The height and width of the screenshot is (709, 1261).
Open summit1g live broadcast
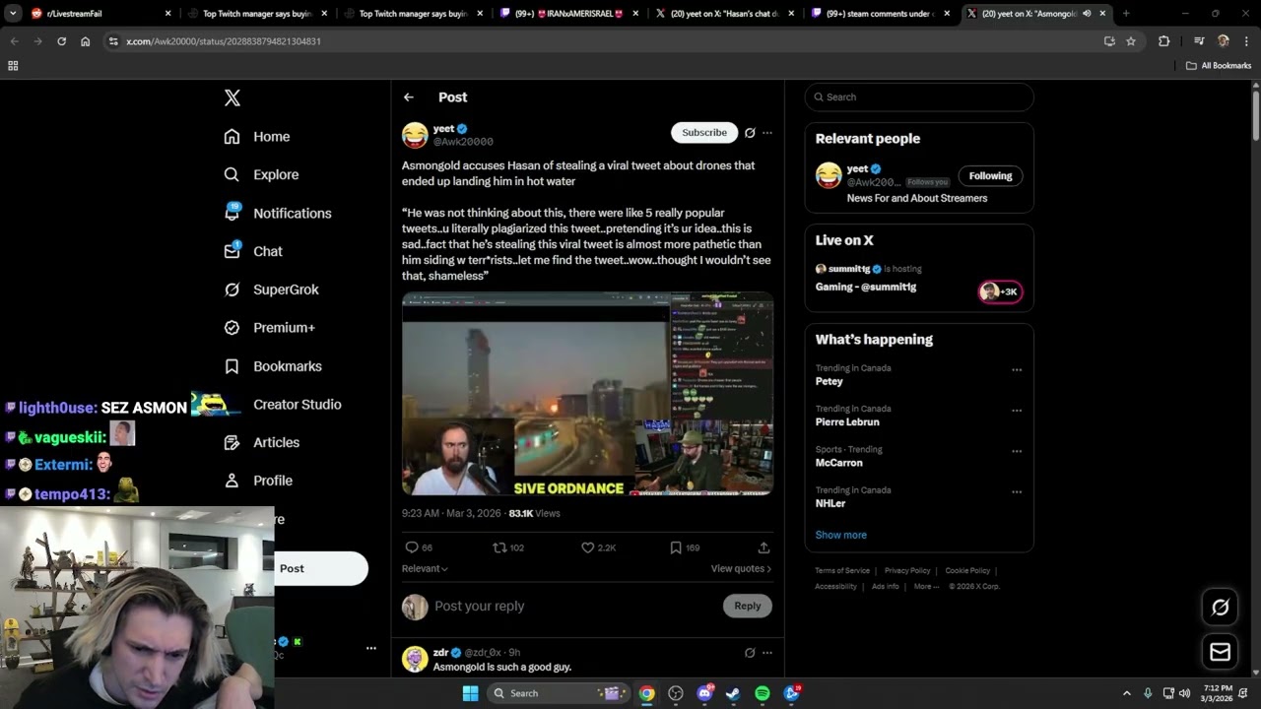point(919,279)
